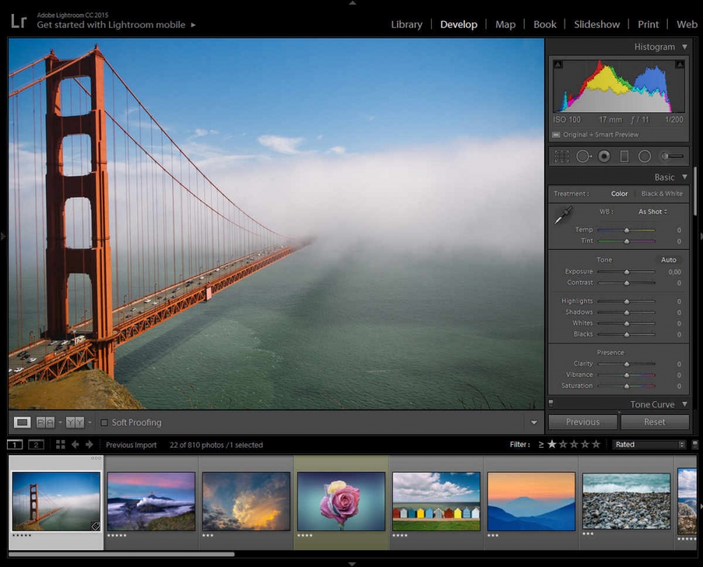Switch to the Print module
Image resolution: width=703 pixels, height=567 pixels.
[x=648, y=24]
